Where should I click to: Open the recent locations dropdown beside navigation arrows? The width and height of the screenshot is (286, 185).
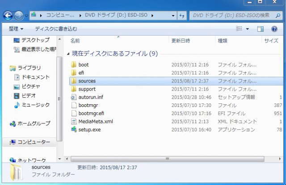point(27,16)
